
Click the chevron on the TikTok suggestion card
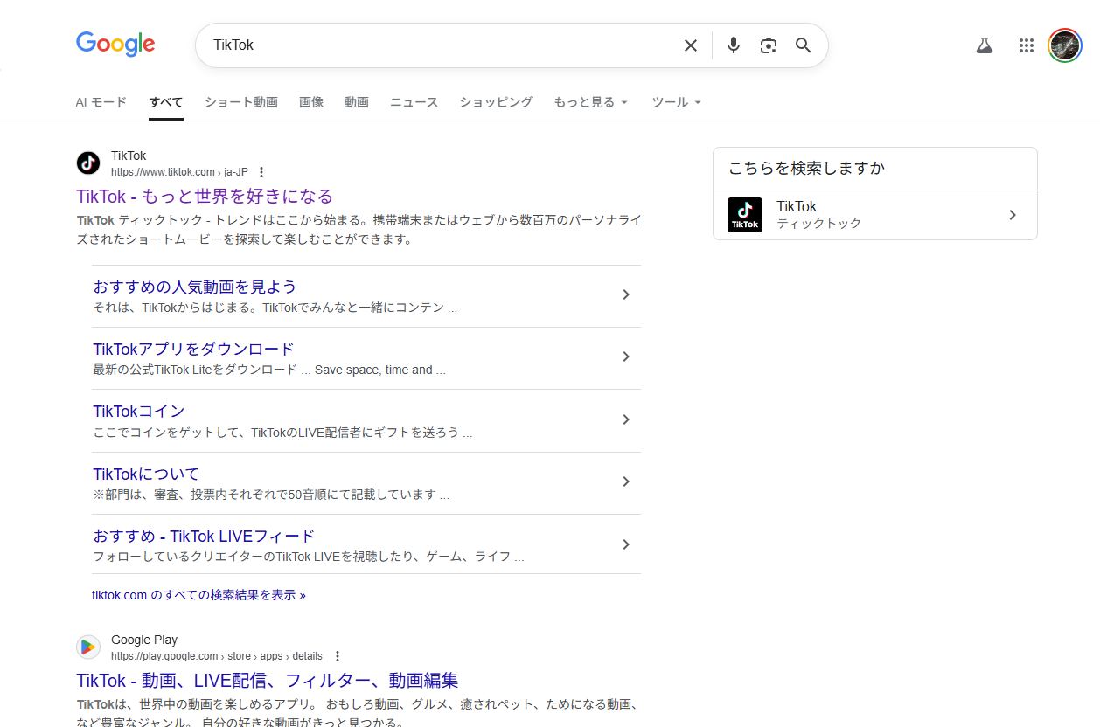[x=1013, y=214]
